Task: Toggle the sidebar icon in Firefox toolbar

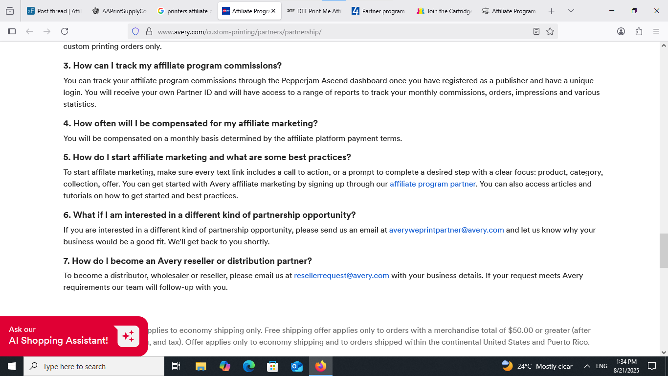Action: pos(12,31)
